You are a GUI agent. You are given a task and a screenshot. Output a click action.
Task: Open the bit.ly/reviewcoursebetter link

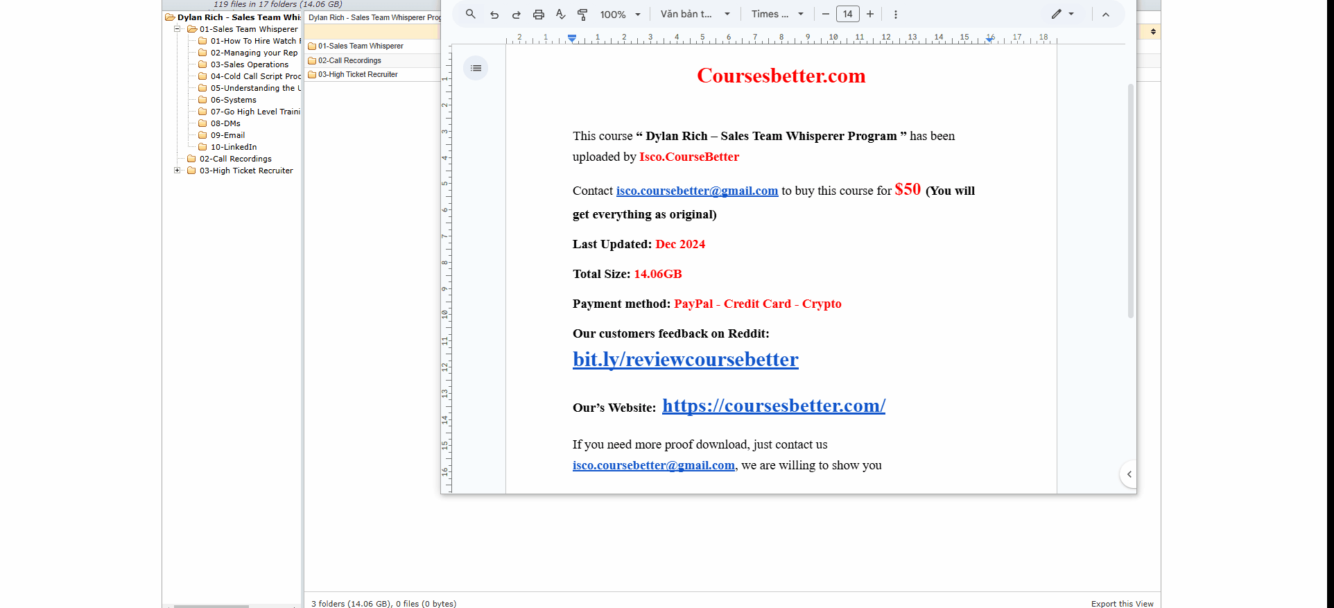tap(685, 359)
